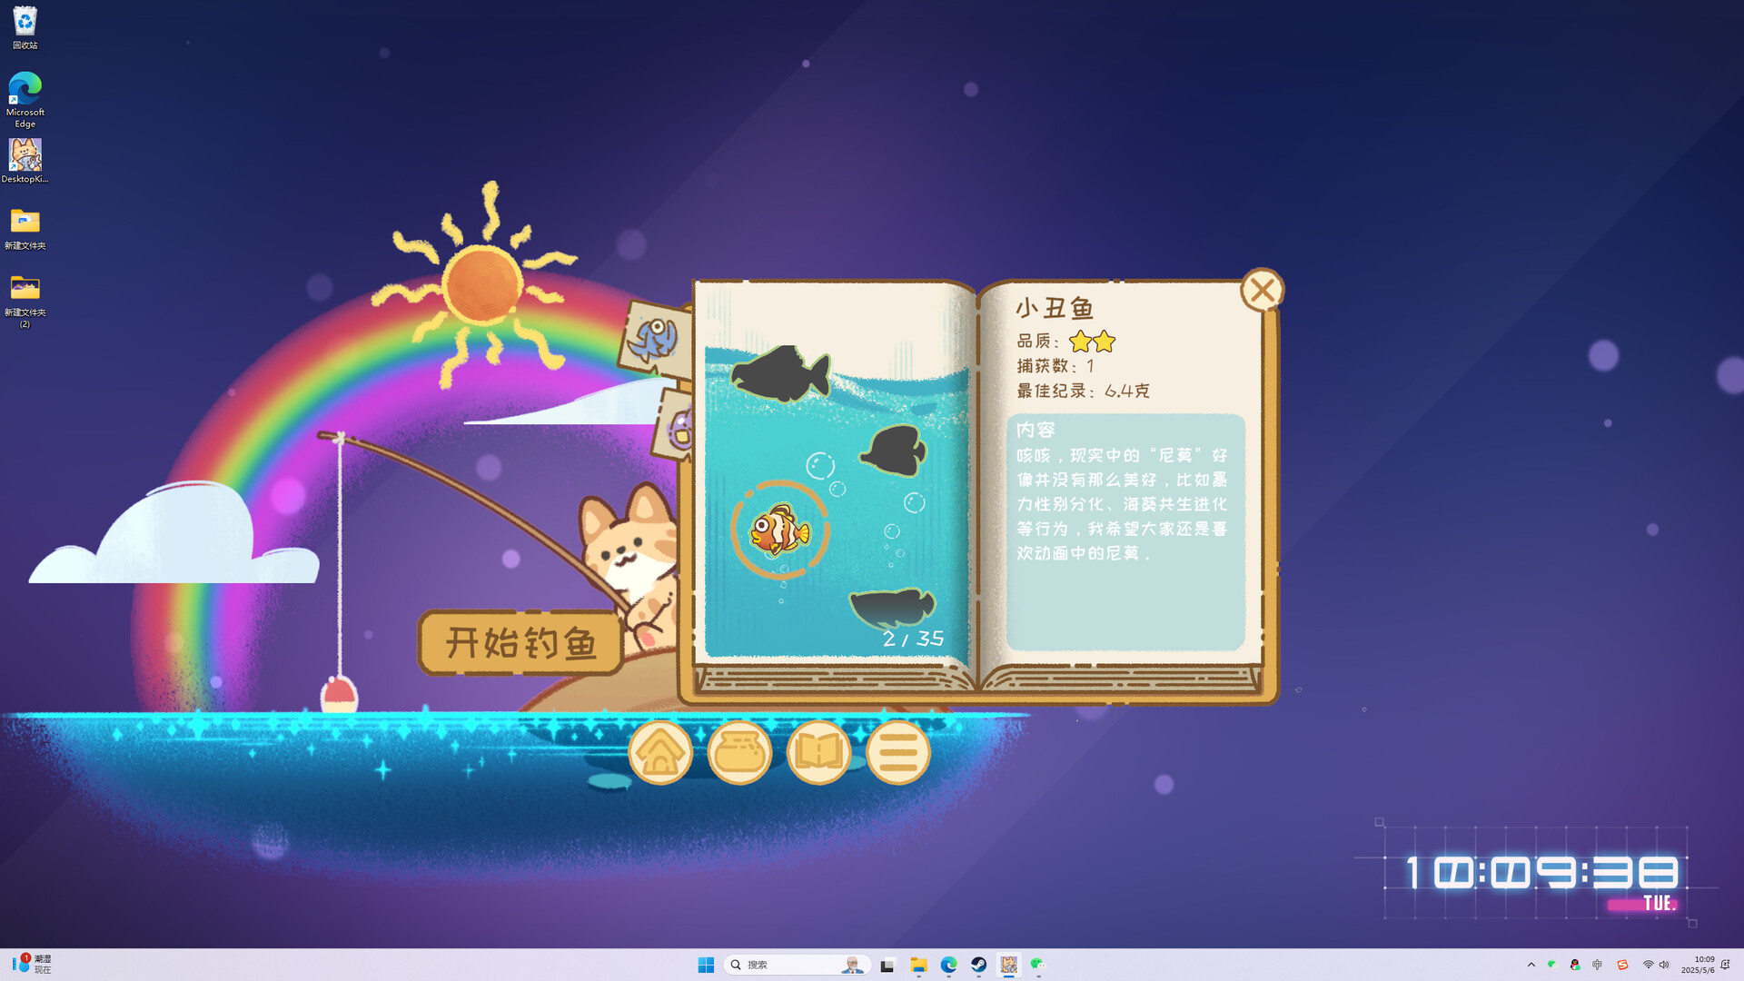Expand the hidden system tray icons
Image resolution: width=1744 pixels, height=981 pixels.
click(1531, 965)
